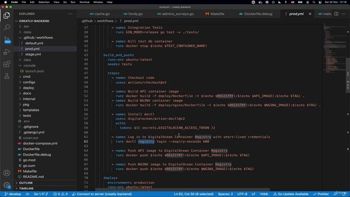Expand the .bin folder
This screenshot has width=350, height=197.
click(x=26, y=26)
